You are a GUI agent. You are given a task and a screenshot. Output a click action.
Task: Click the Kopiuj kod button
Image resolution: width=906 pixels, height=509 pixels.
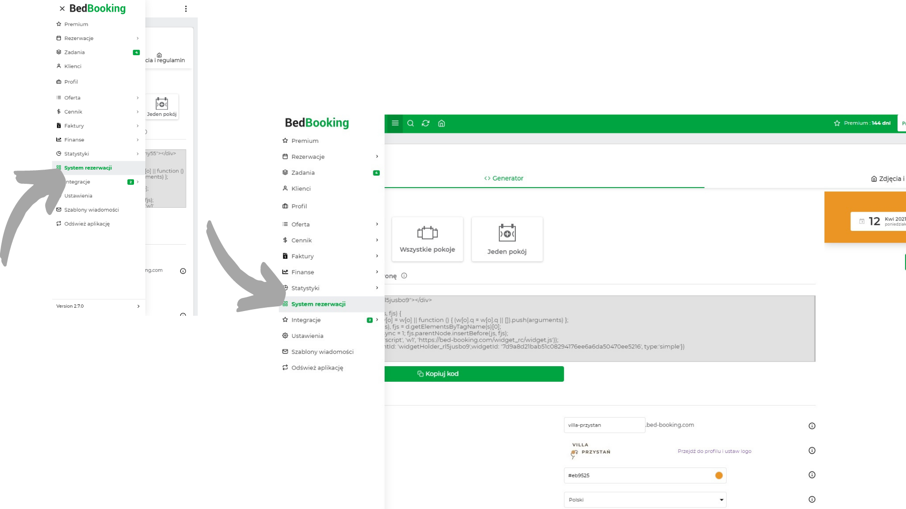(474, 374)
